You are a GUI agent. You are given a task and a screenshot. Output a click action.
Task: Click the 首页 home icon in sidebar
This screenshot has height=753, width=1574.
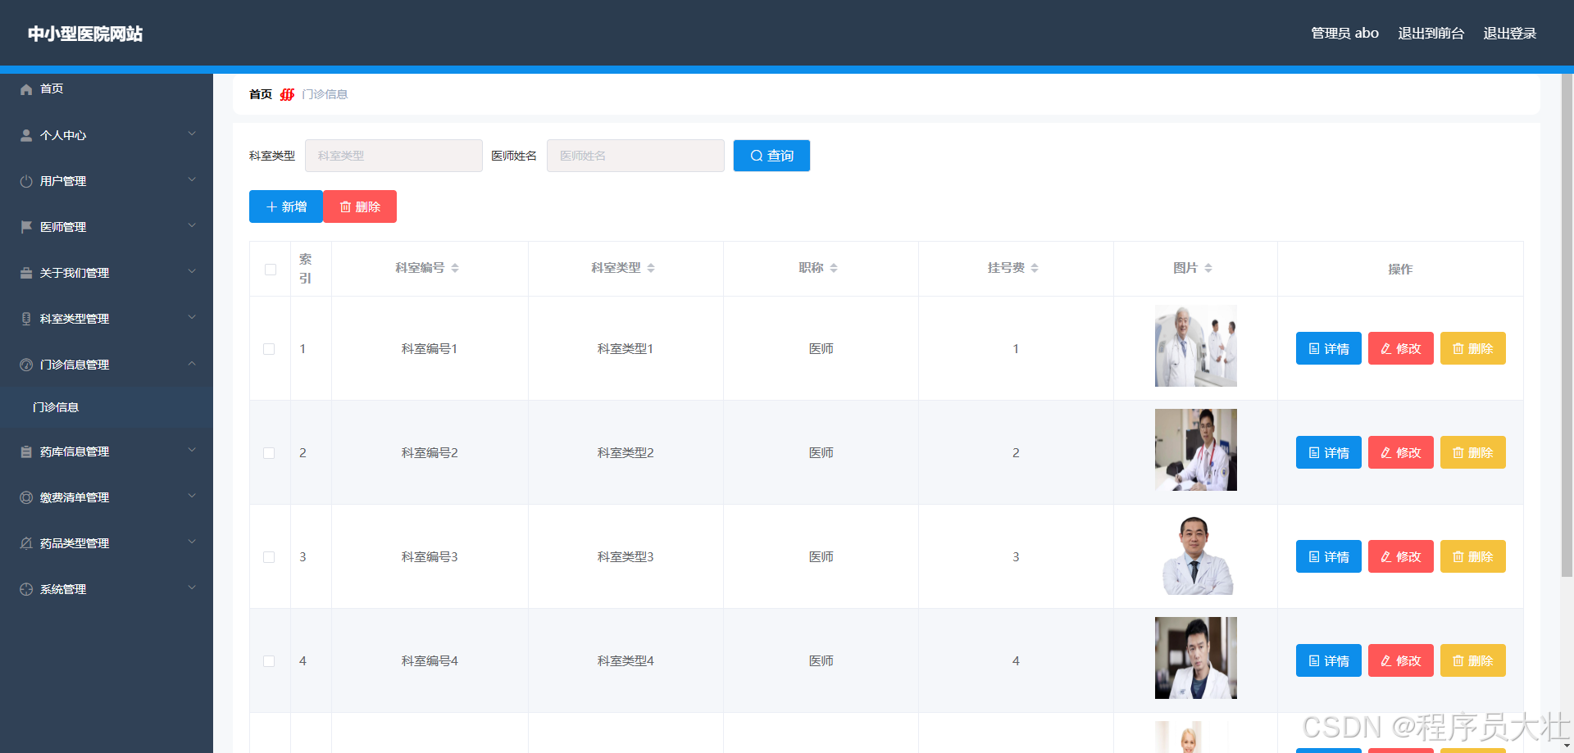(x=25, y=88)
